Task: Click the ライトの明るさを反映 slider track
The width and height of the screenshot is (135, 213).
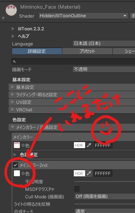Action: 105,204
